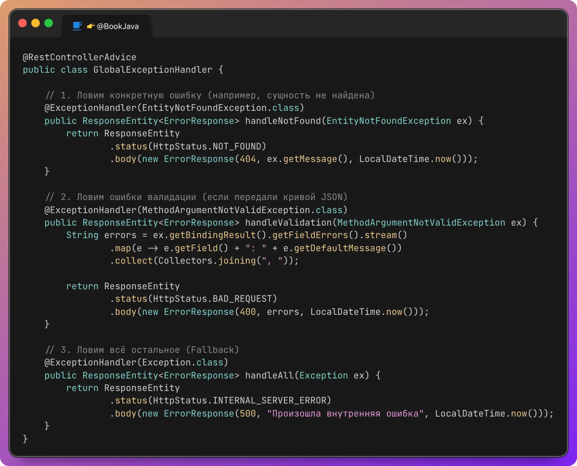Image resolution: width=577 pixels, height=466 pixels.
Task: Open the @BookJava tab
Action: tap(107, 26)
